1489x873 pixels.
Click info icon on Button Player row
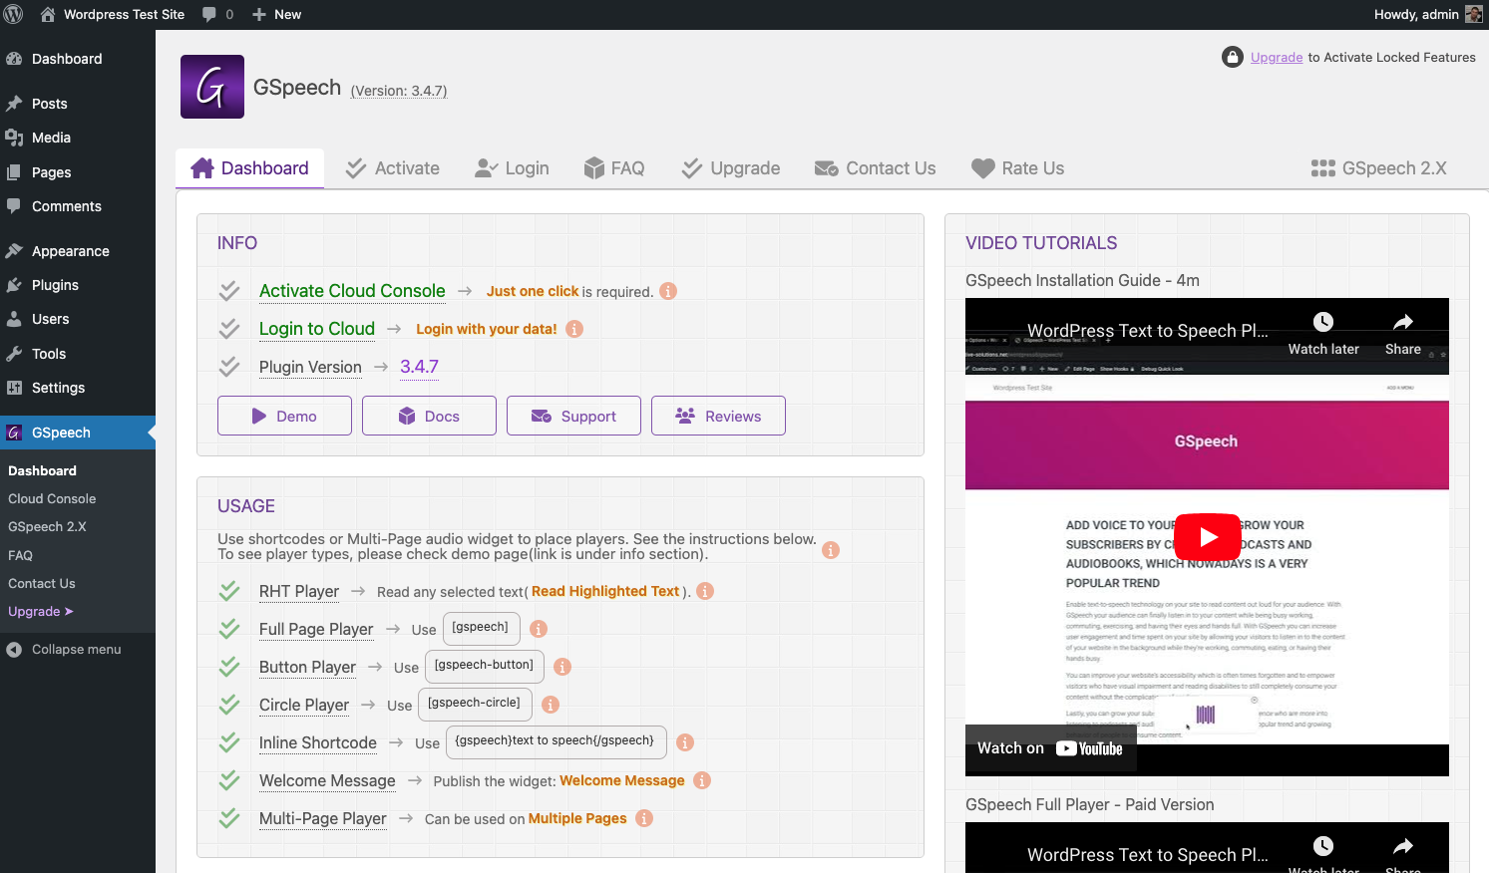[562, 667]
